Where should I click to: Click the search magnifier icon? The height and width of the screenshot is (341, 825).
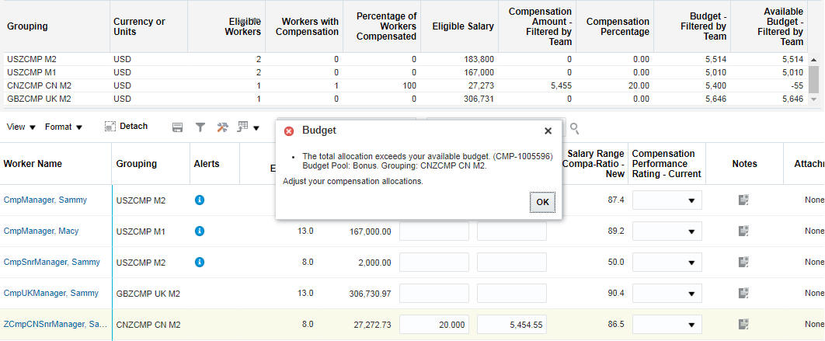tap(575, 127)
